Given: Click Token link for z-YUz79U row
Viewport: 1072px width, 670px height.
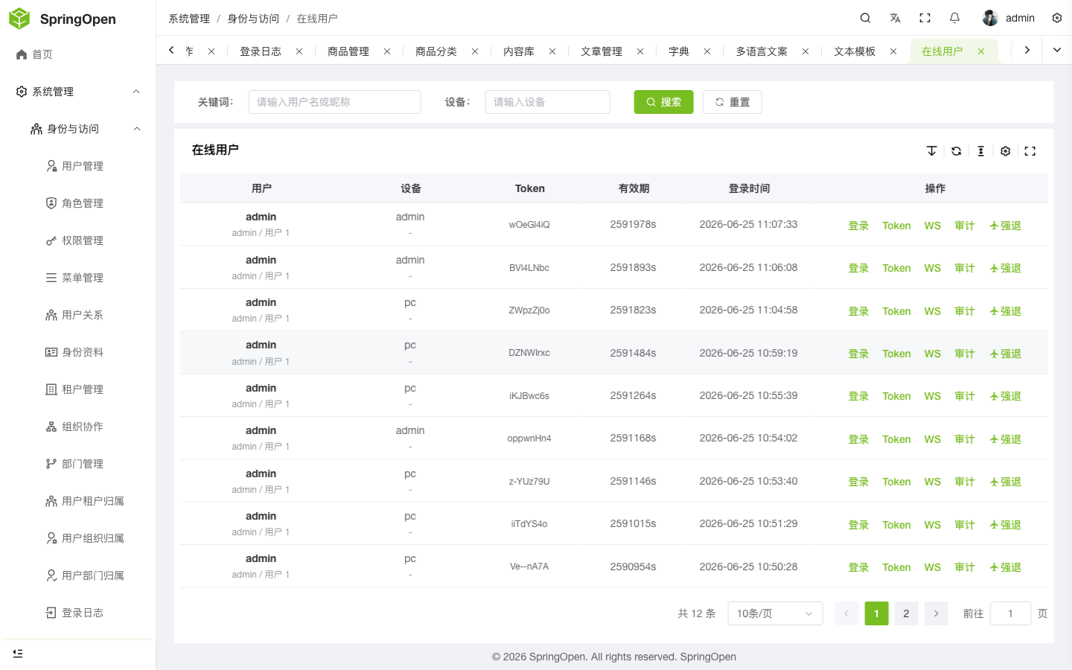Looking at the screenshot, I should (x=896, y=482).
